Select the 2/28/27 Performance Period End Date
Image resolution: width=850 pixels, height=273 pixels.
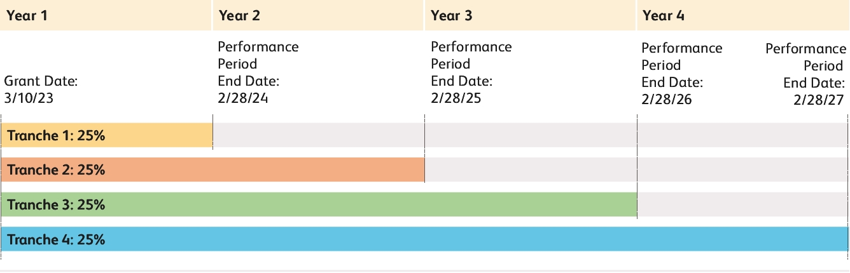point(805,75)
